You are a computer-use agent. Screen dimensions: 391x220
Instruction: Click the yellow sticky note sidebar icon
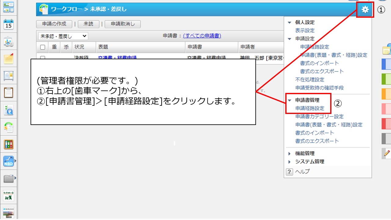coord(9,59)
